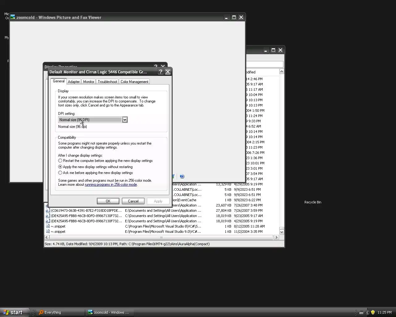Click the date 8/12/2005 11:28 AM

pyautogui.click(x=249, y=226)
